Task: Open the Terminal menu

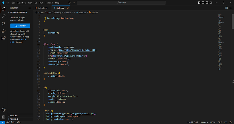Action: (49, 3)
